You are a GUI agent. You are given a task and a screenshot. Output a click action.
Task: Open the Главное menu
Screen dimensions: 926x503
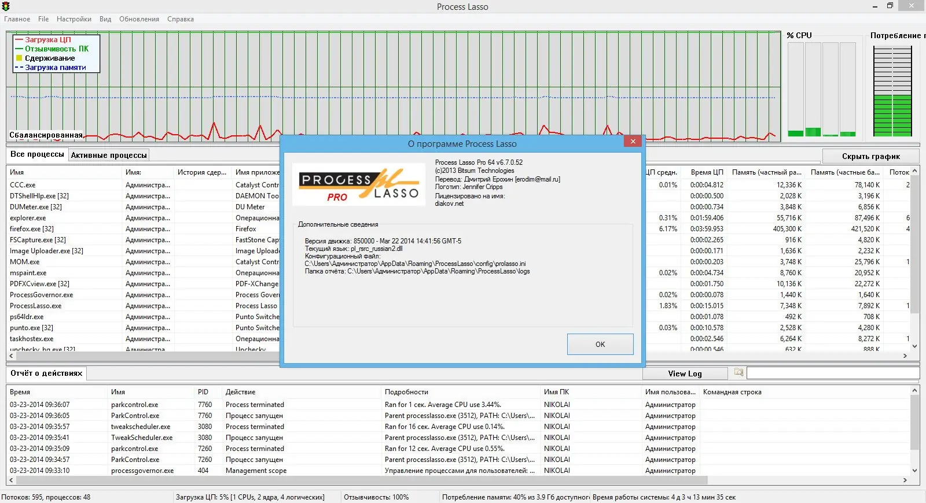(x=17, y=19)
